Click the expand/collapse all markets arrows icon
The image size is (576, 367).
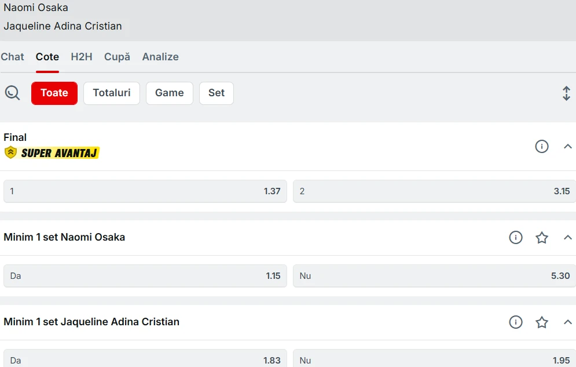(x=566, y=93)
